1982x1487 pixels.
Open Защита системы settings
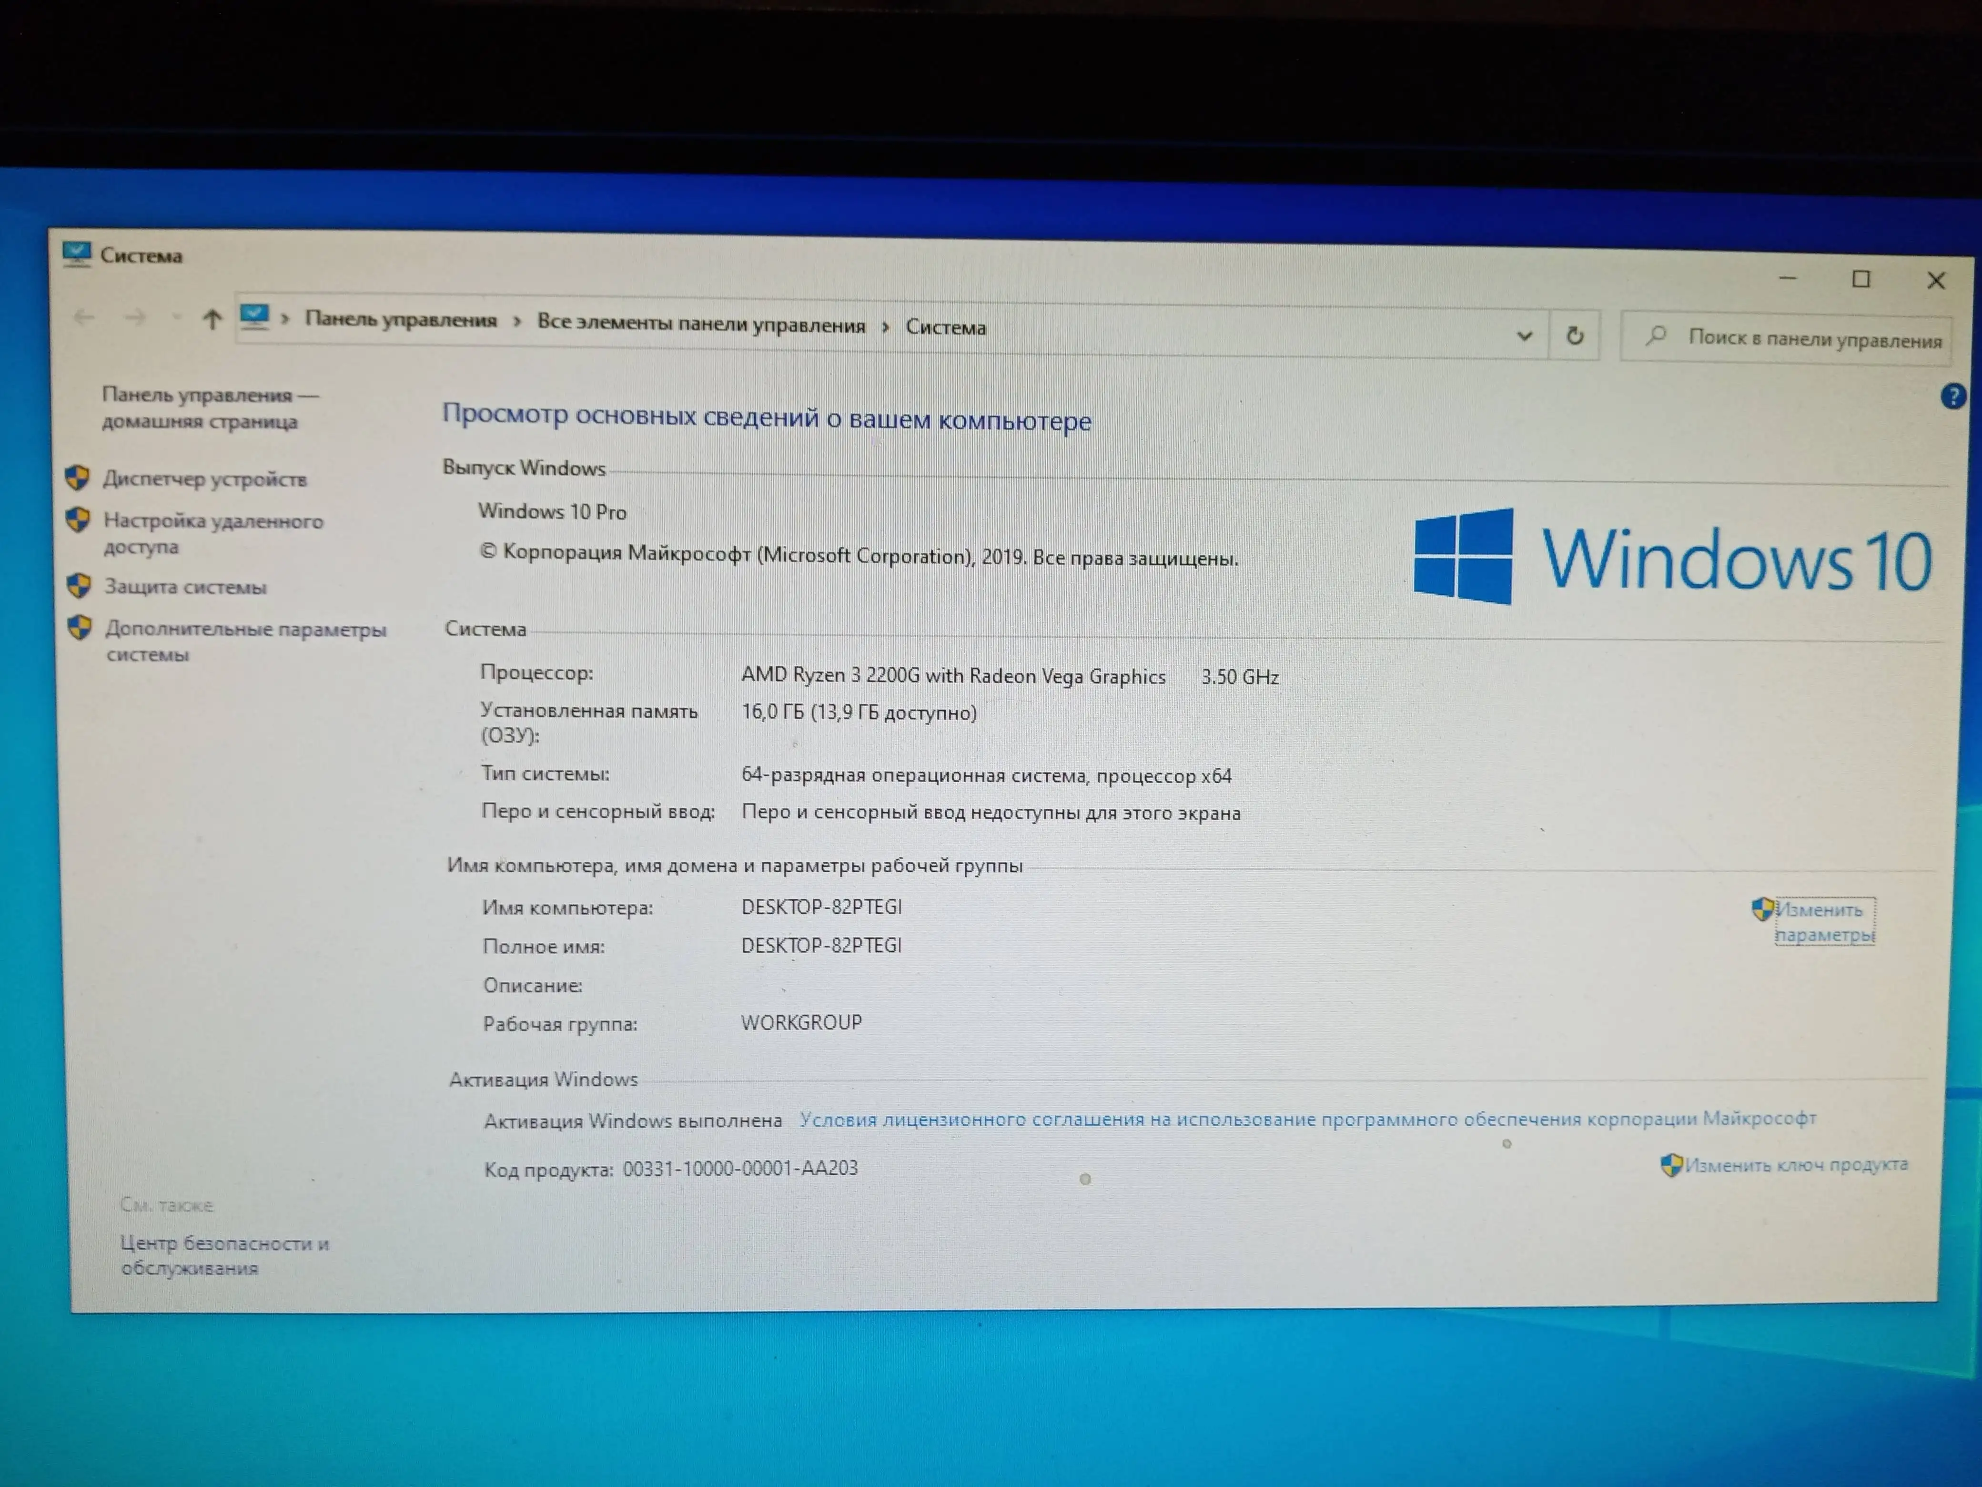click(x=185, y=587)
